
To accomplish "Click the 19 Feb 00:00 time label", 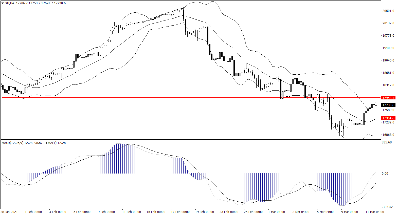I will coord(204,212).
